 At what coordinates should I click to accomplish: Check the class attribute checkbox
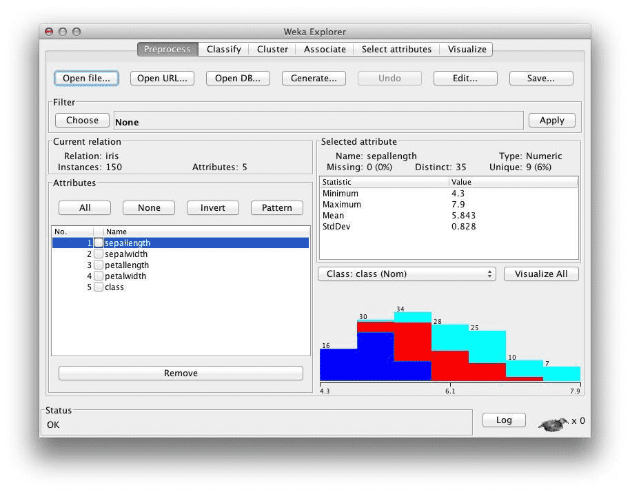click(99, 287)
